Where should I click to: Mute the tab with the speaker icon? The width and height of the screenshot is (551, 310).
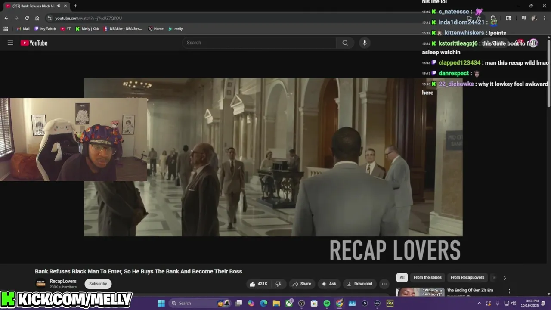pos(59,6)
